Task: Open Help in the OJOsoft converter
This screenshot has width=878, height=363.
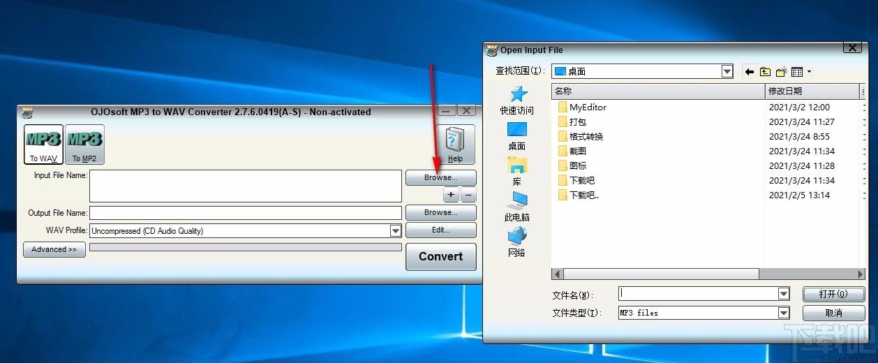Action: [x=455, y=145]
